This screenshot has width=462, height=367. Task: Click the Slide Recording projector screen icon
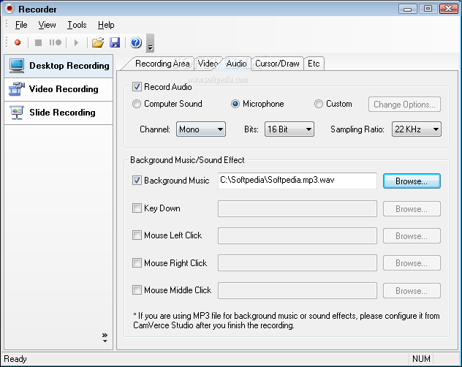tap(17, 113)
